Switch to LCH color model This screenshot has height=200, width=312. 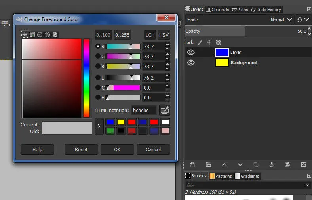point(150,35)
